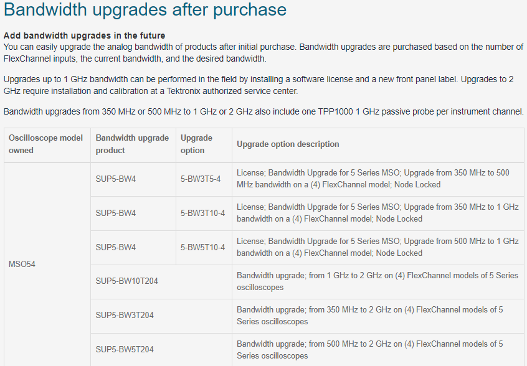Select the SUP5-BW5T204 product cell

coord(161,350)
